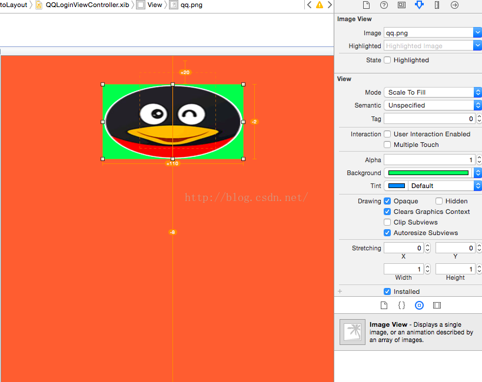
Task: Click the Tag value stepper
Action: click(479, 119)
